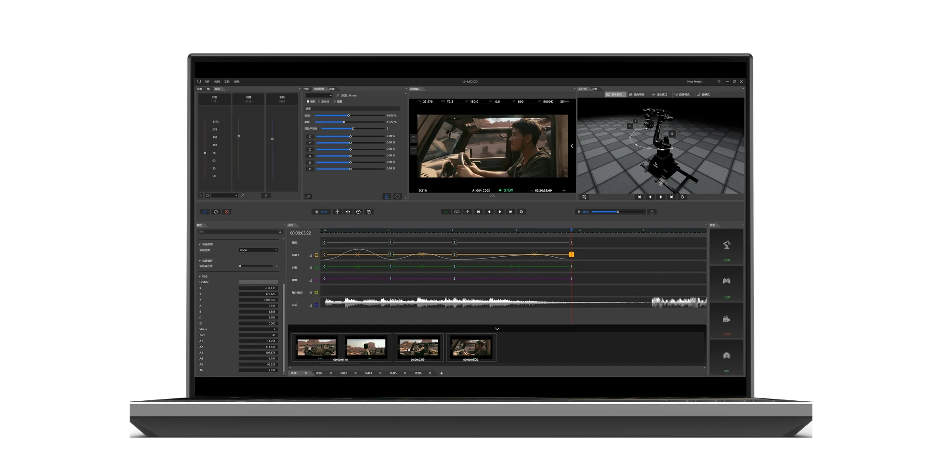Skip to start in the main transport bar
943x471 pixels.
pos(479,212)
